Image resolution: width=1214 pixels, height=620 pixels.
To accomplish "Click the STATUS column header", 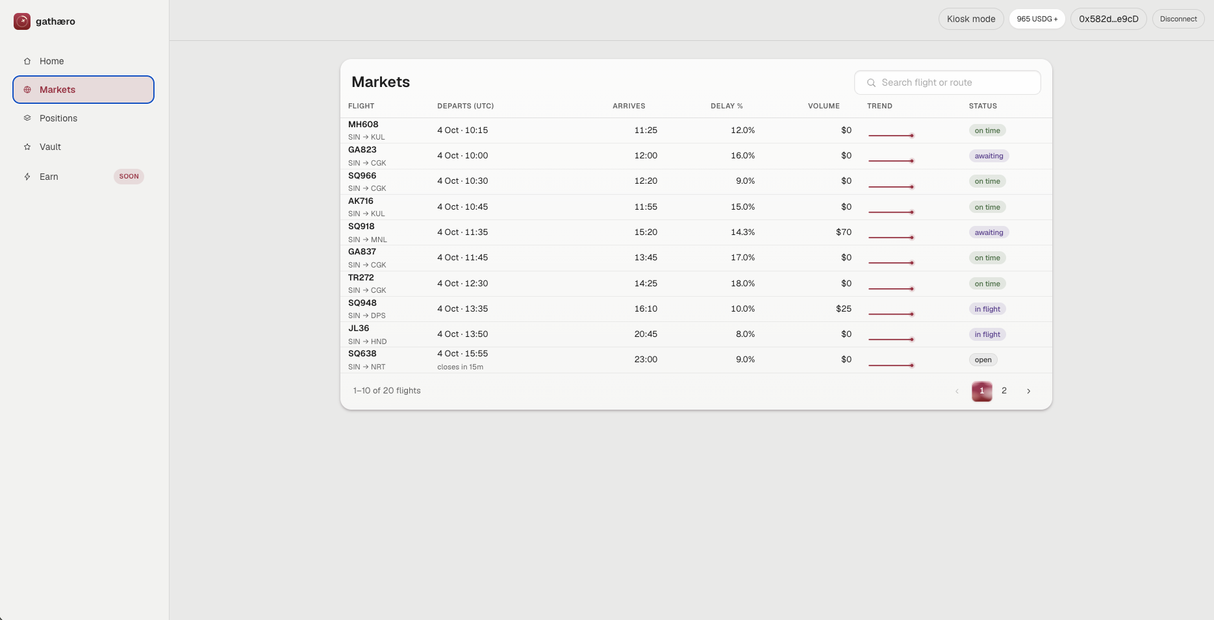I will click(983, 106).
